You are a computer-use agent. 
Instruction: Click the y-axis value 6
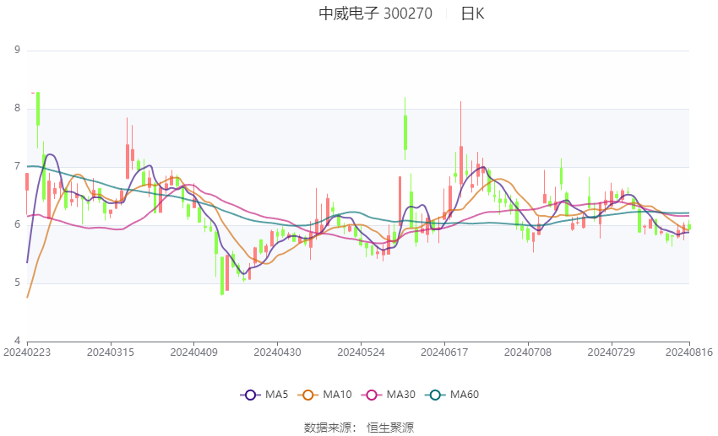(18, 224)
